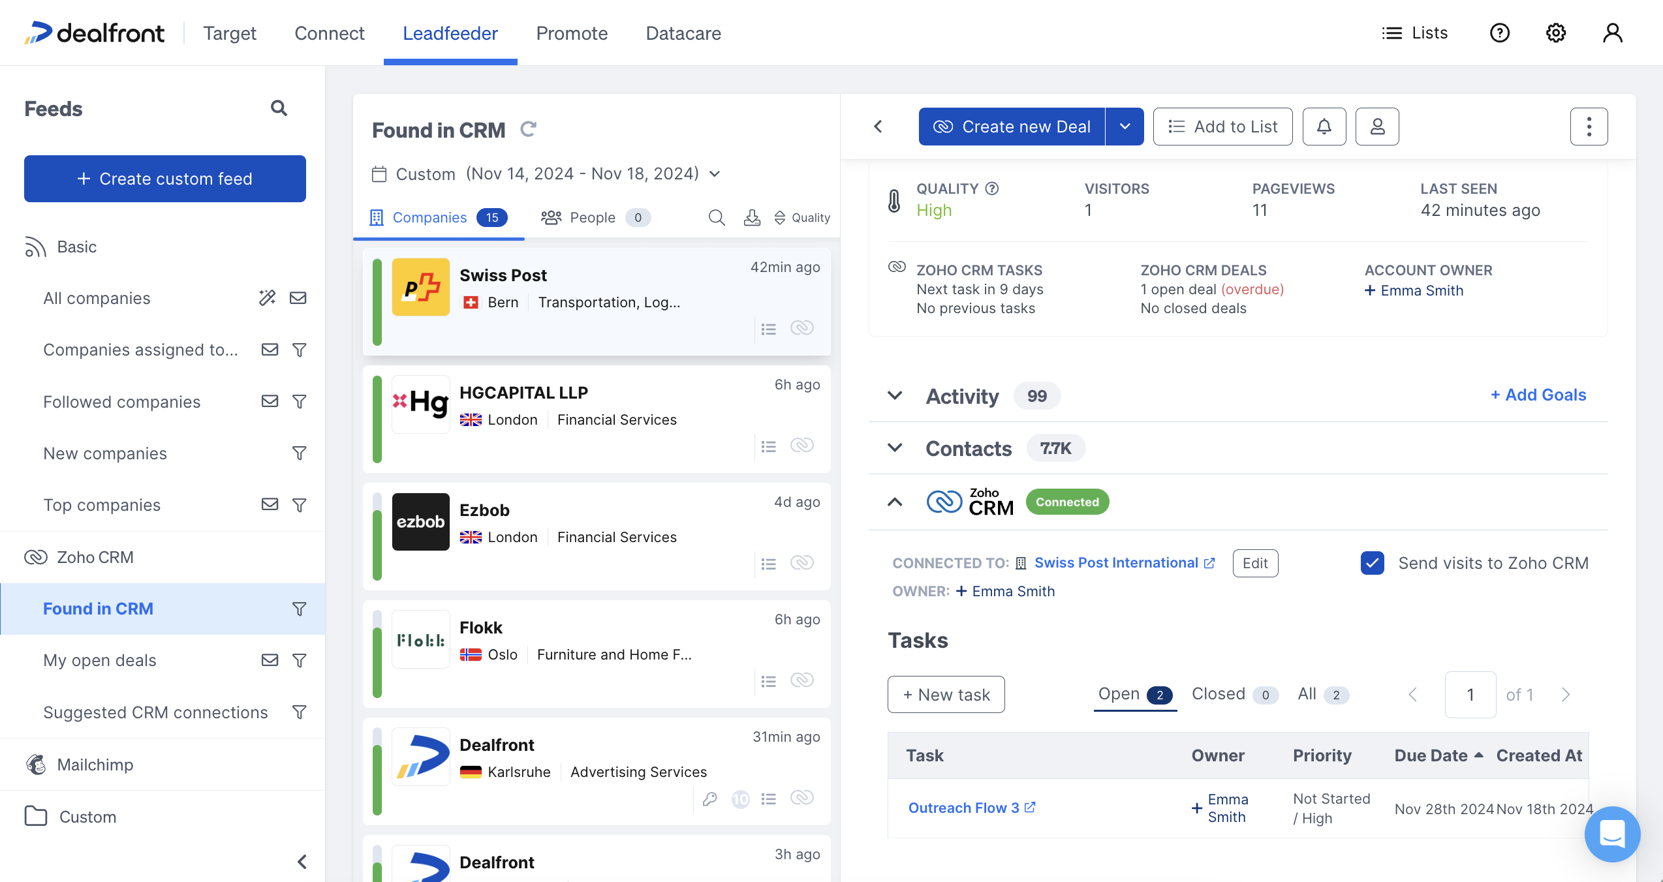Click the download icon in the Found in CRM list
The width and height of the screenshot is (1663, 882).
click(x=752, y=217)
